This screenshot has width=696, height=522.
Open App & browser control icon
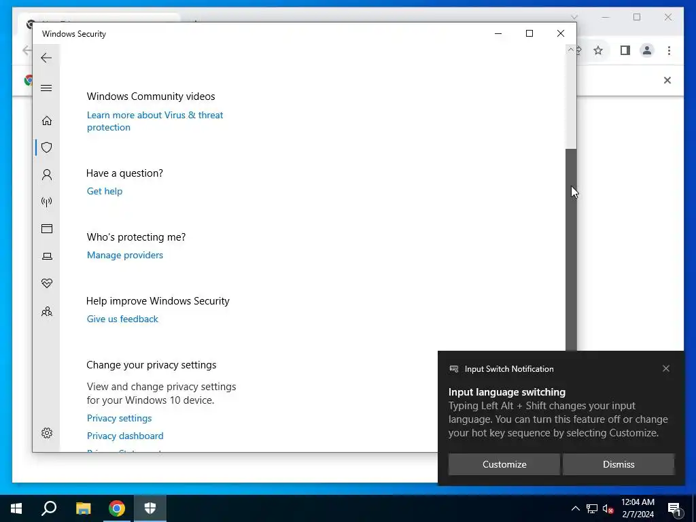pos(47,228)
